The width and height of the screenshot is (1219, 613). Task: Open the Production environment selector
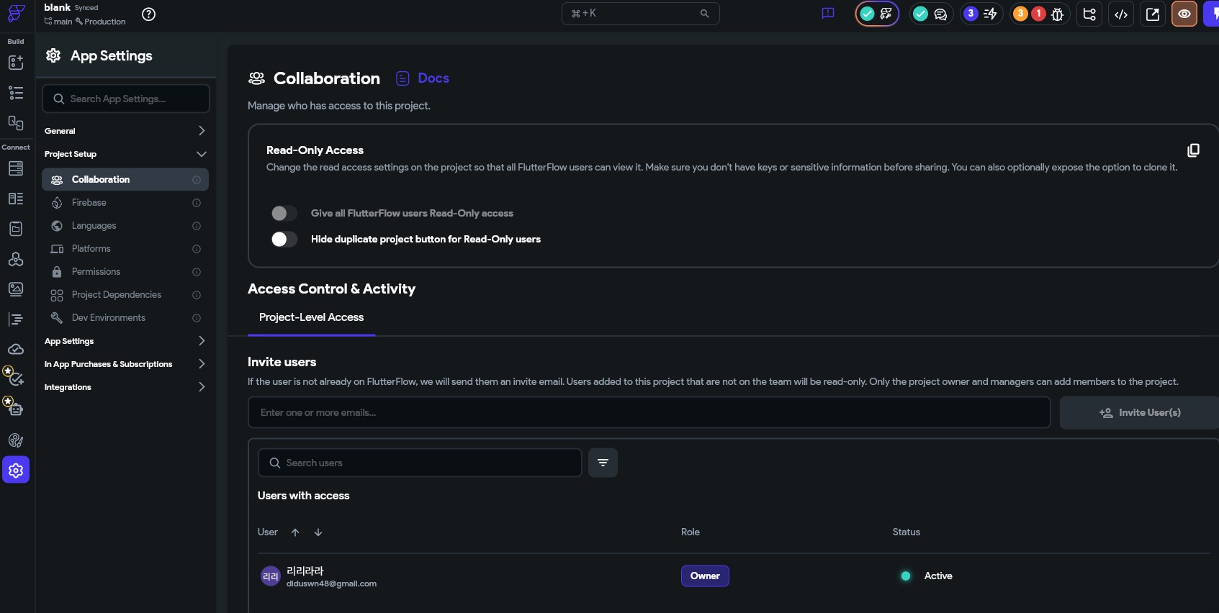click(101, 22)
